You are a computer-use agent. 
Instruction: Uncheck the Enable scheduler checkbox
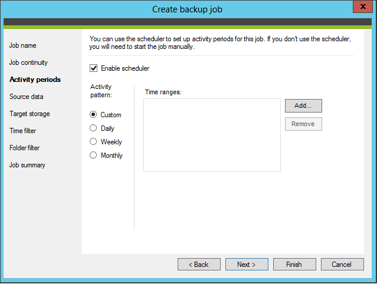coord(94,68)
